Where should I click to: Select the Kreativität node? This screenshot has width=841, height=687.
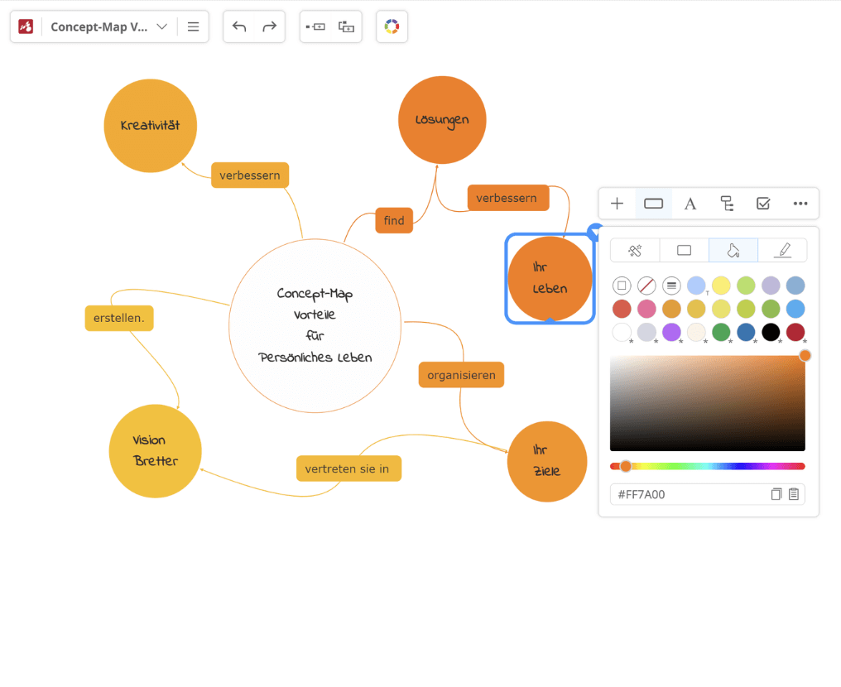(150, 126)
